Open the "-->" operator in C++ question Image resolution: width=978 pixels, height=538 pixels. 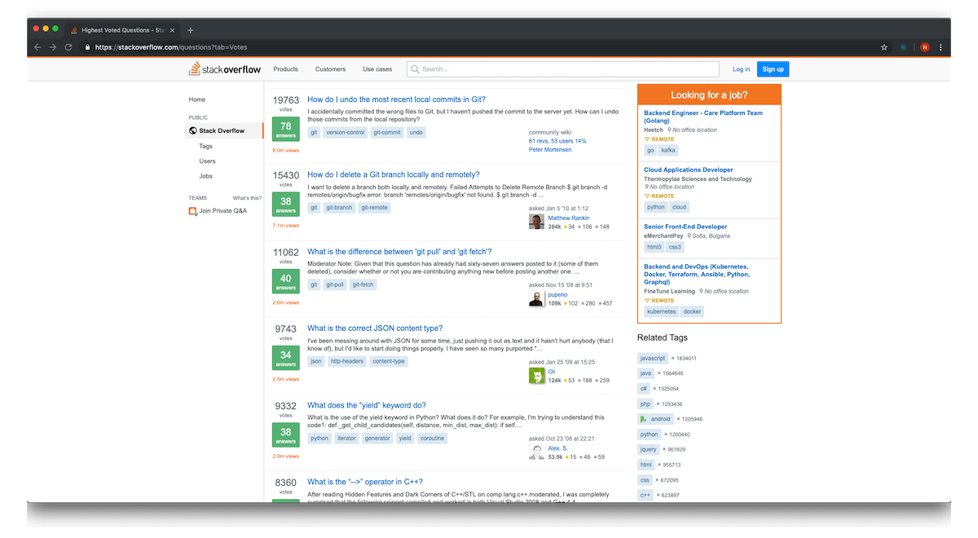click(x=365, y=482)
